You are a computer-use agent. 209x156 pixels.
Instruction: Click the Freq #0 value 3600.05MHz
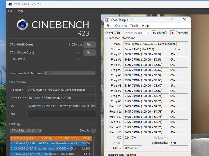pos(146,54)
